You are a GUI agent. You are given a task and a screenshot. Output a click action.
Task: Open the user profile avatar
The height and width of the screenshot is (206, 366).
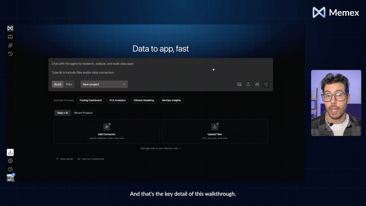[10, 178]
